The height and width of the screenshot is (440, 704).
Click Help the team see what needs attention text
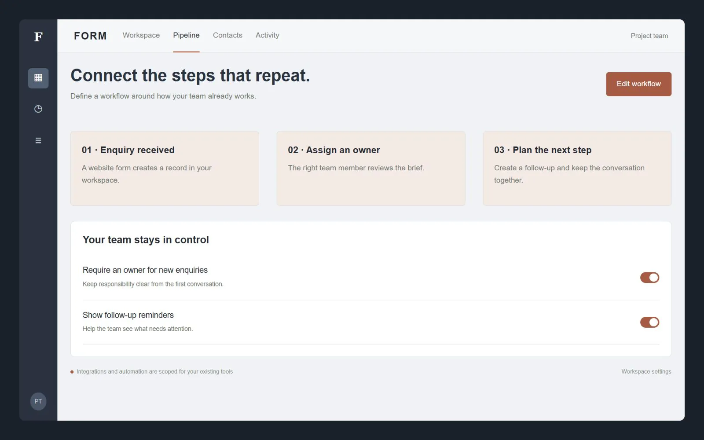click(x=138, y=329)
